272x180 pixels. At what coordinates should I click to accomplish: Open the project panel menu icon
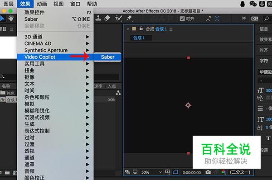click(x=12, y=29)
